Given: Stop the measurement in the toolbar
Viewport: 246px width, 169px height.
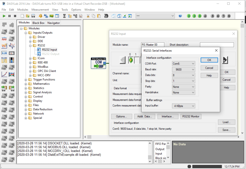Looking at the screenshot, I should [x=15, y=16].
